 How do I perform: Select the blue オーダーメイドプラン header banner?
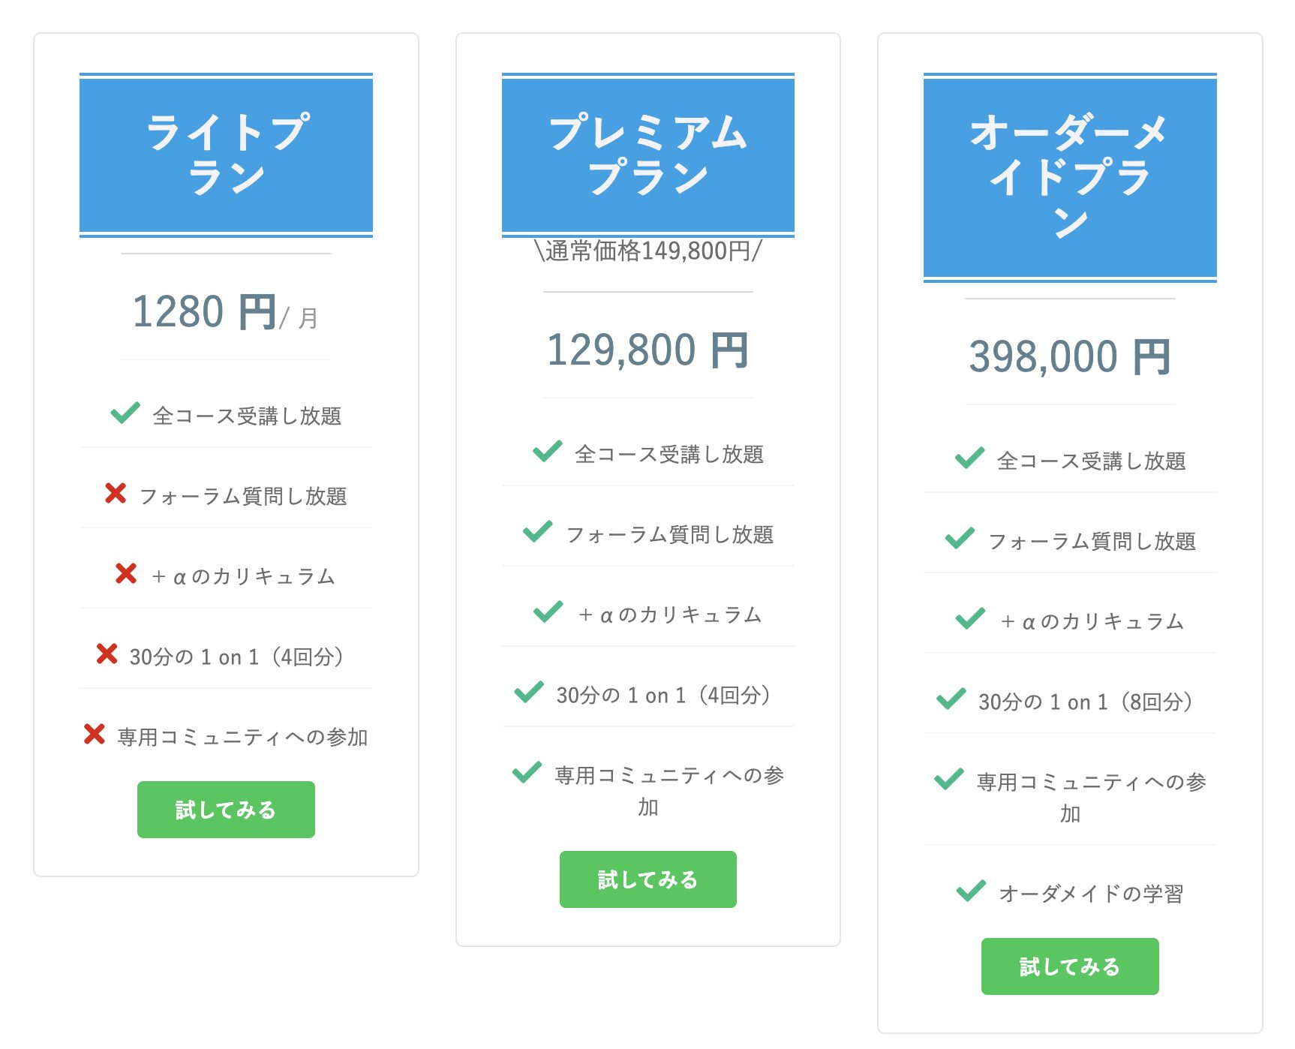tap(1070, 178)
